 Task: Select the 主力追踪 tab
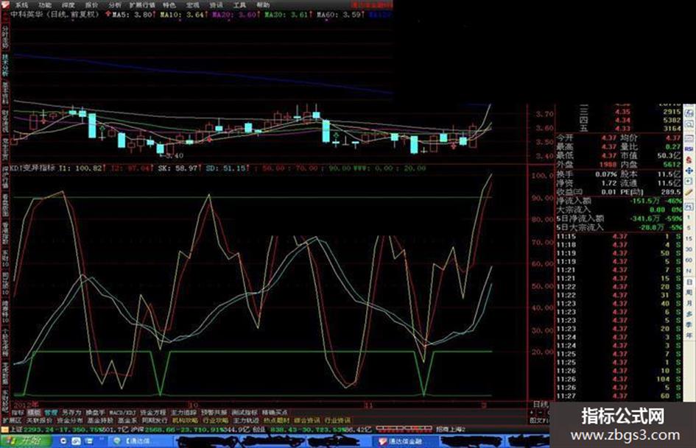[x=183, y=413]
